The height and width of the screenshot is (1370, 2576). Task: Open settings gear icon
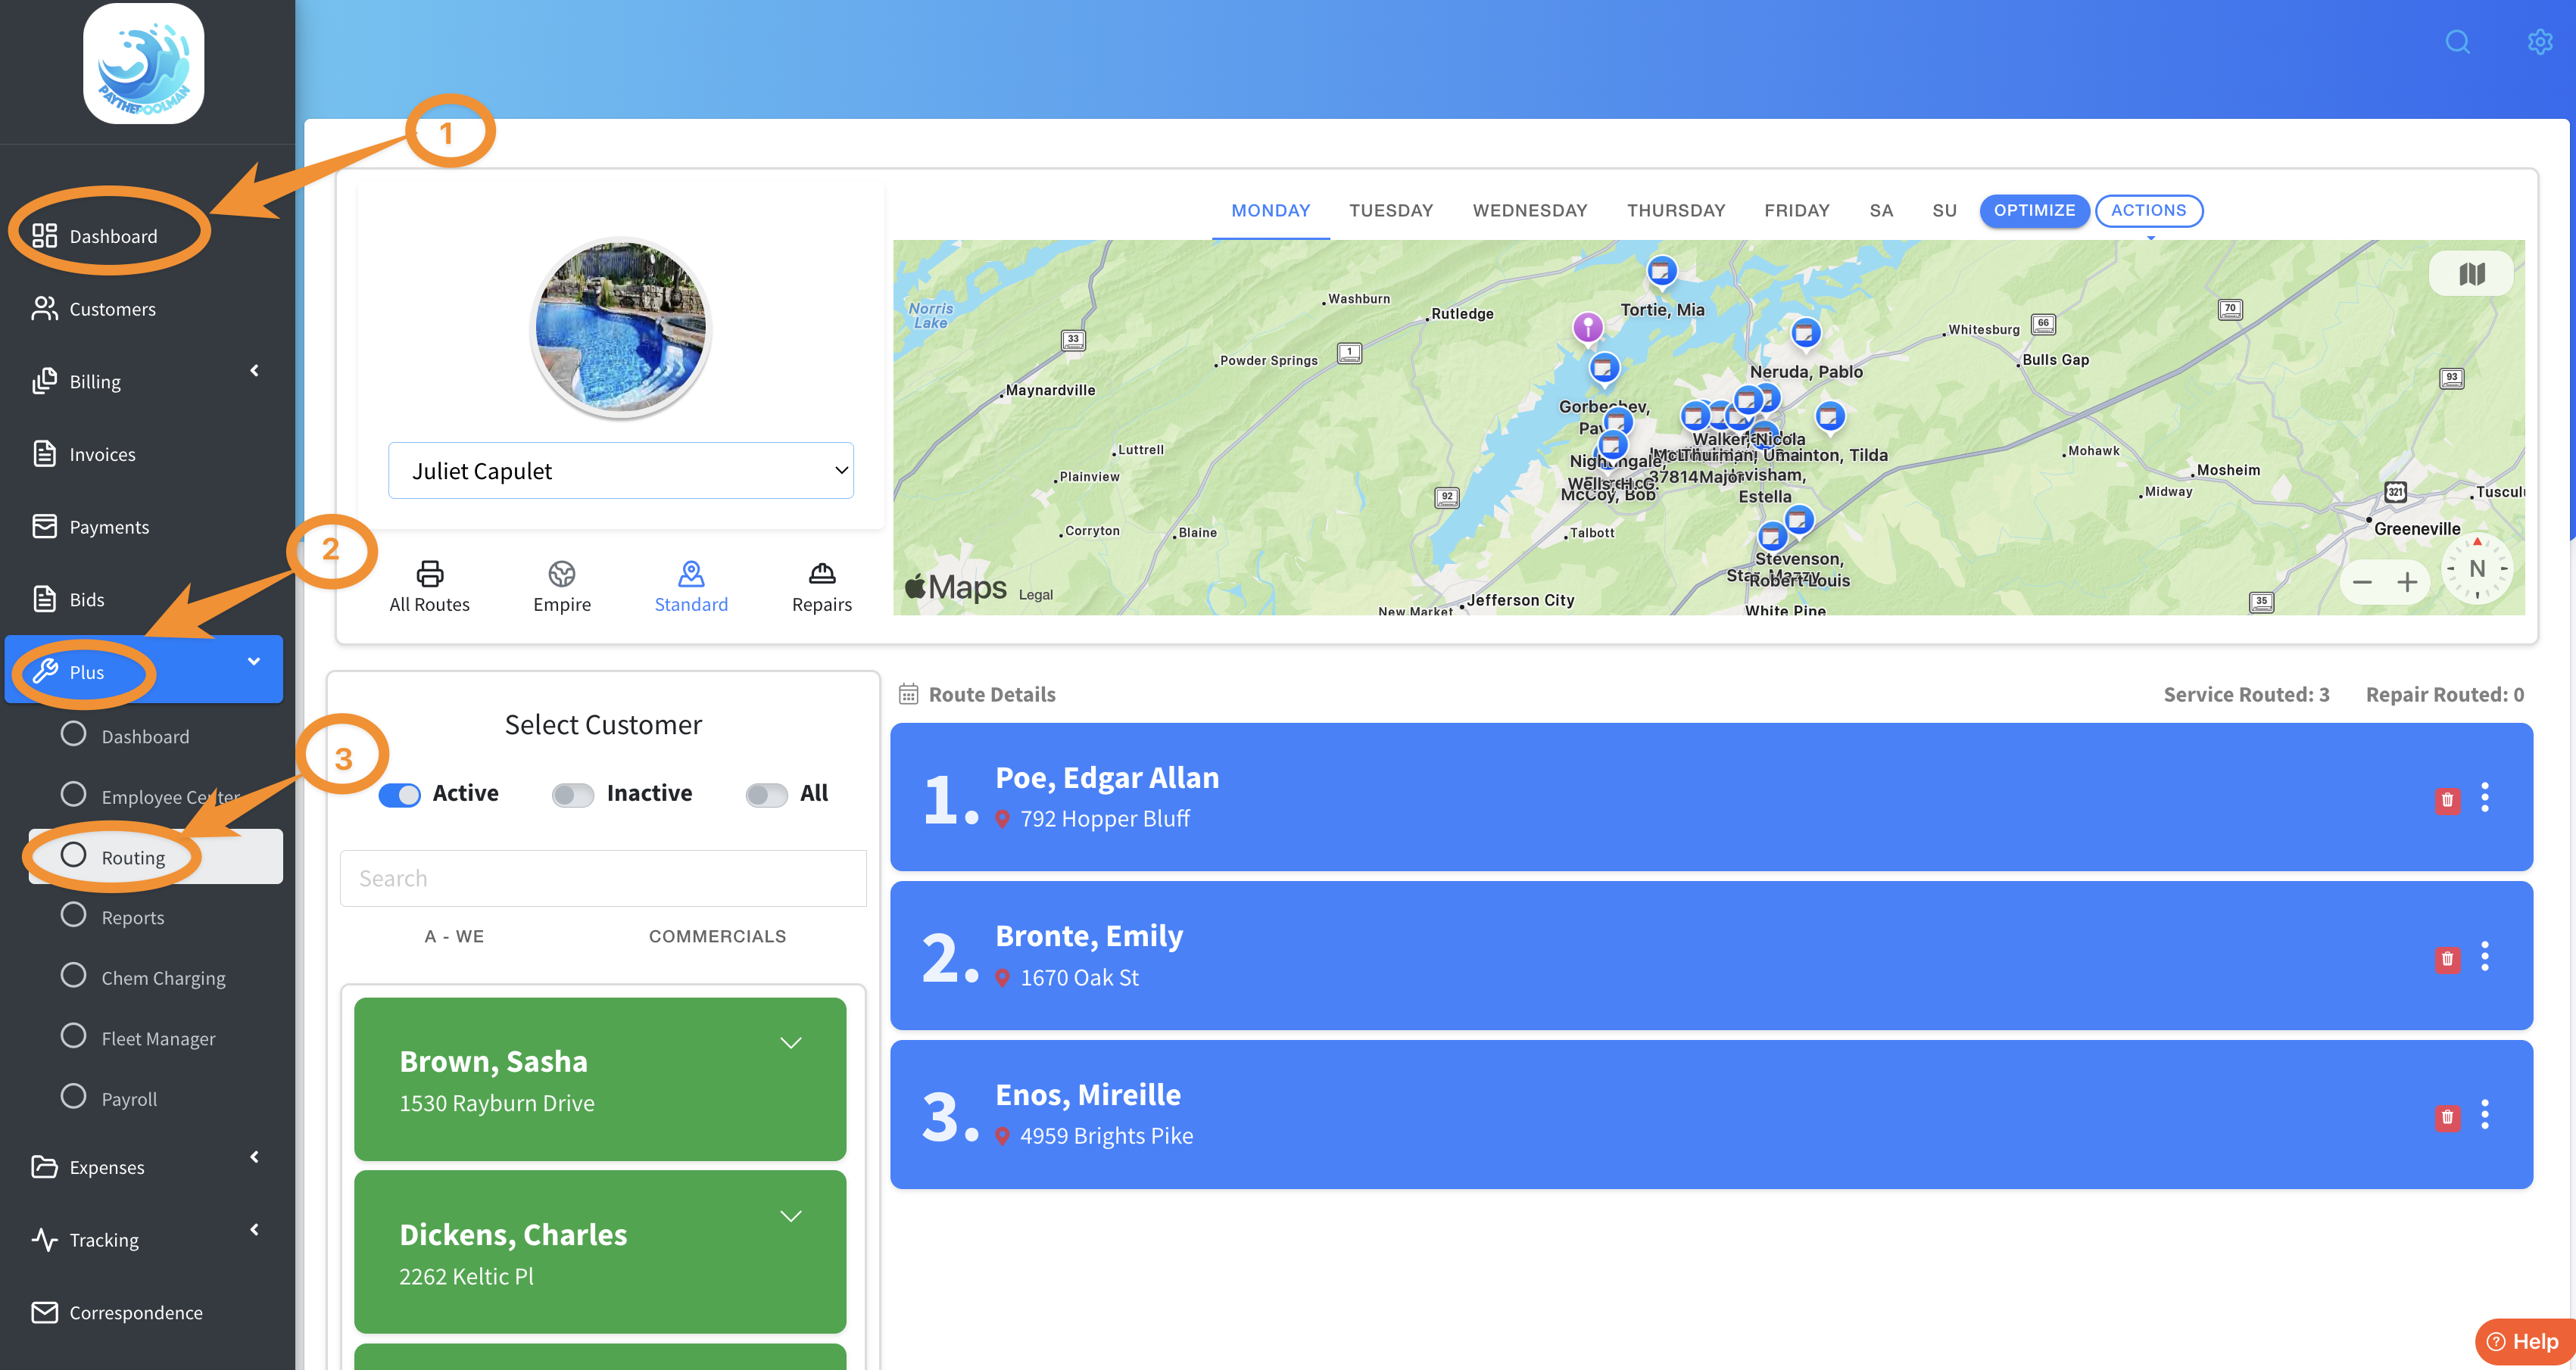[x=2539, y=42]
